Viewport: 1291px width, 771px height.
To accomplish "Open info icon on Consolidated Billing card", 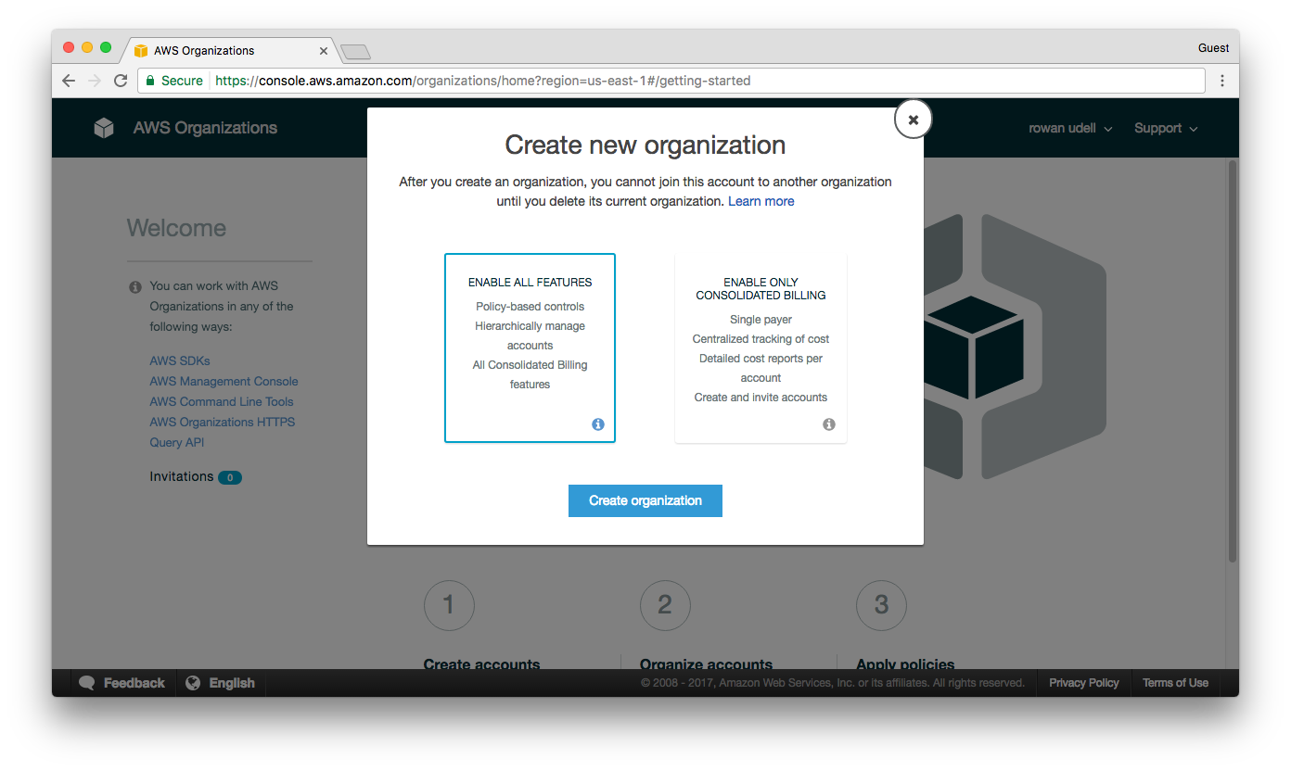I will [x=829, y=424].
